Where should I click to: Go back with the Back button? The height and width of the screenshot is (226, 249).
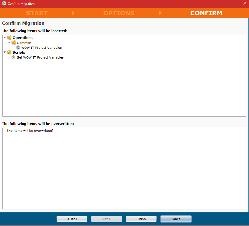pyautogui.click(x=72, y=219)
